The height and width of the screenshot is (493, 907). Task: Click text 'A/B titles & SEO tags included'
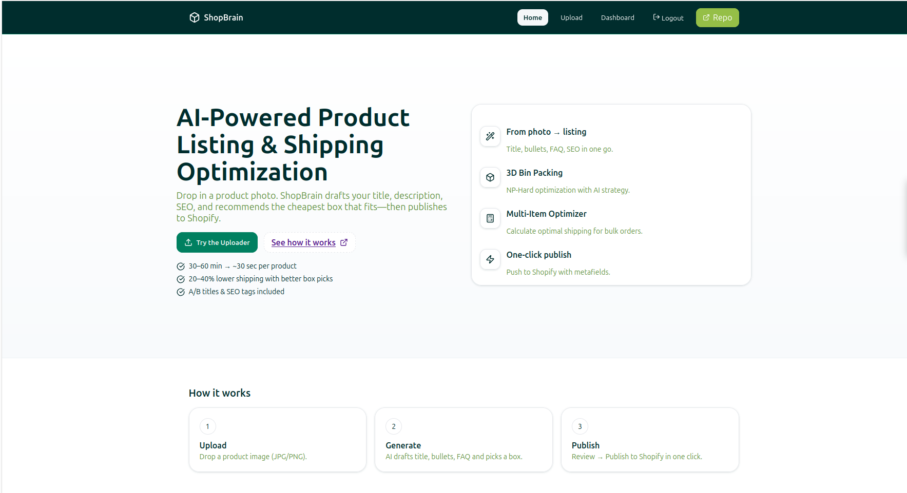(x=236, y=292)
